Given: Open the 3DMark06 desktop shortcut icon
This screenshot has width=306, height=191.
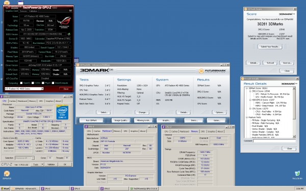Looking at the screenshot, I should pos(7,174).
